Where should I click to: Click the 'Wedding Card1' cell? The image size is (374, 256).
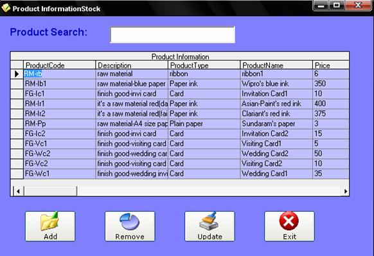(276, 174)
